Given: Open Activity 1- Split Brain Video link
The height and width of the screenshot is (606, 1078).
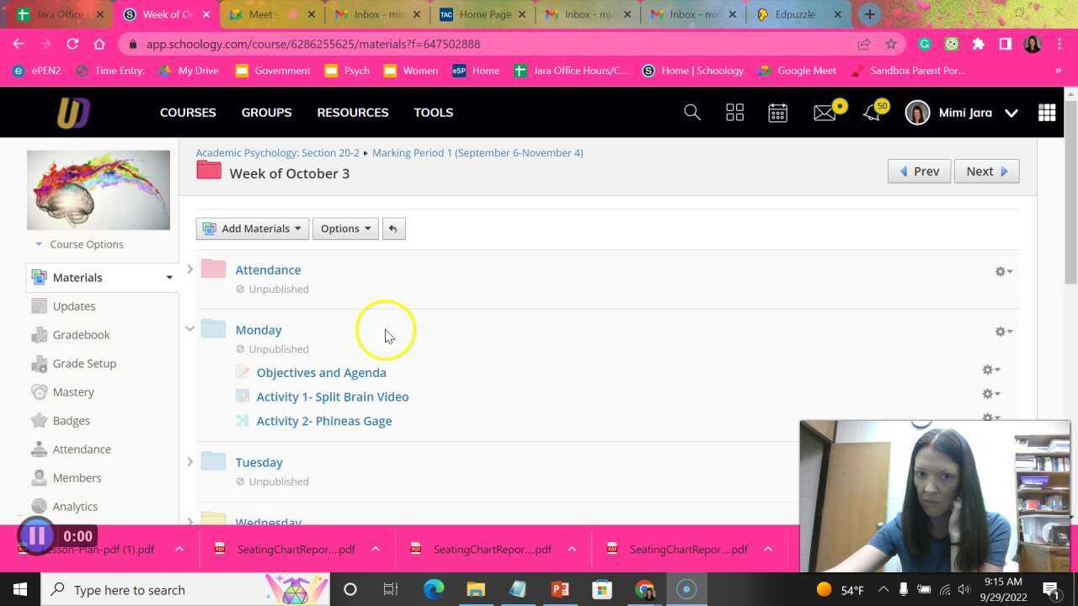Looking at the screenshot, I should point(332,396).
